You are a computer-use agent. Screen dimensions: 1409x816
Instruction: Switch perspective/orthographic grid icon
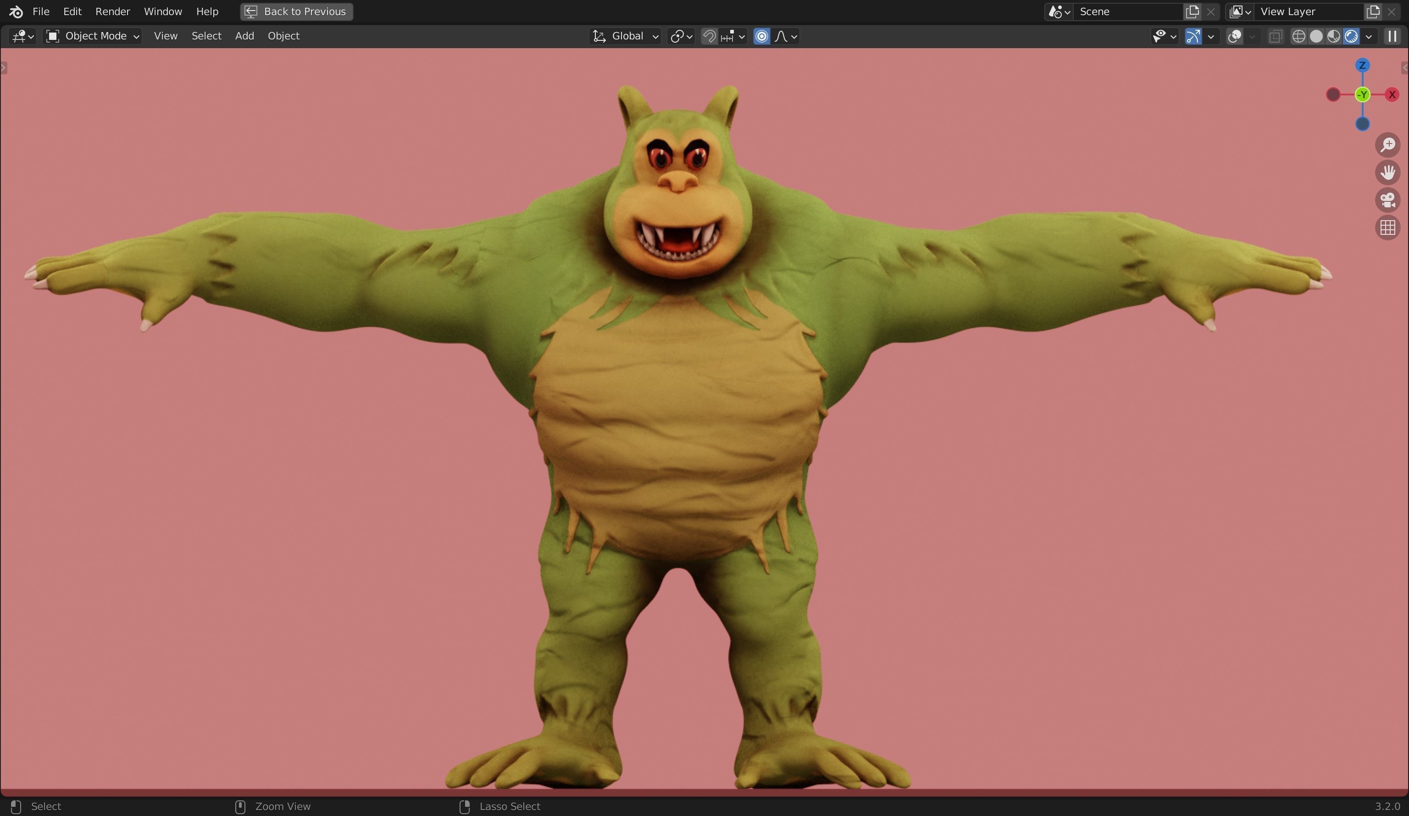tap(1388, 228)
